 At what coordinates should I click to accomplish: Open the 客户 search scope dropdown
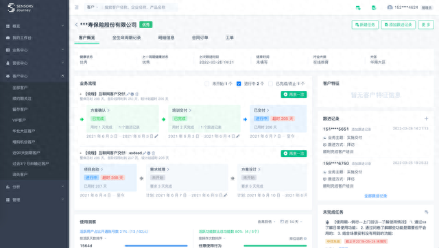[x=93, y=8]
